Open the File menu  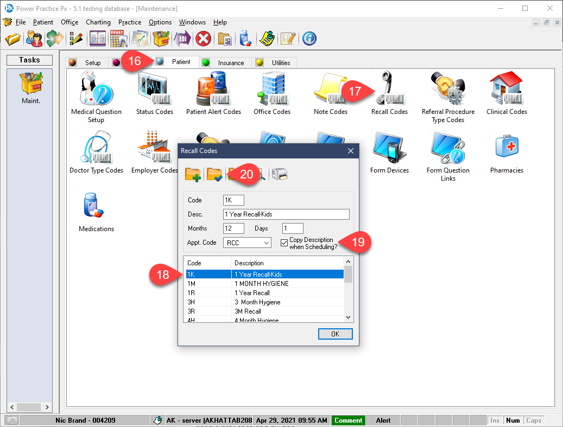click(21, 22)
